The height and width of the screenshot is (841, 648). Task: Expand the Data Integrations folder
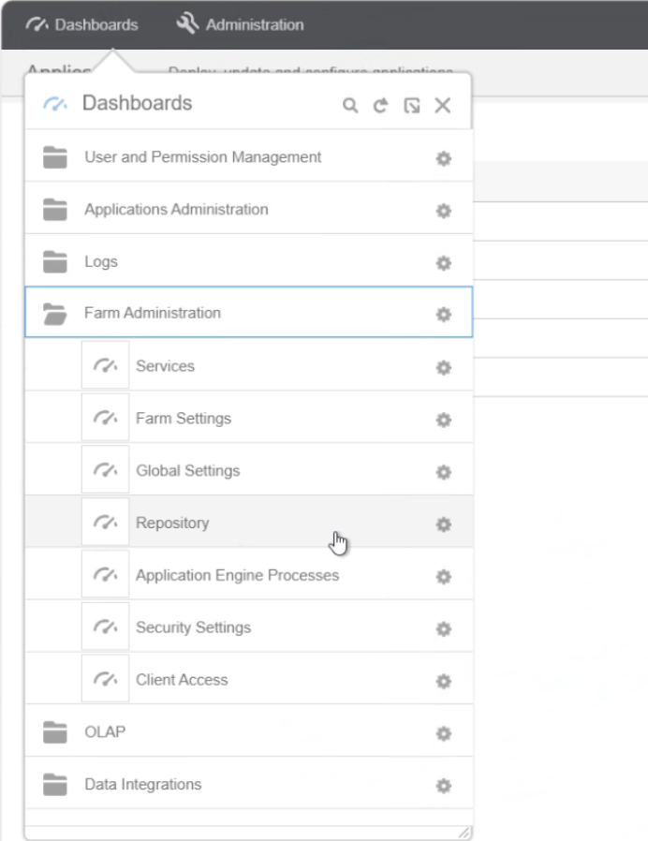[x=249, y=784]
